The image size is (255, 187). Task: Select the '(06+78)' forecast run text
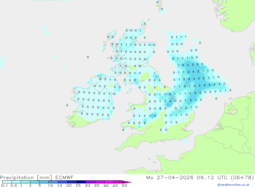tap(242, 177)
